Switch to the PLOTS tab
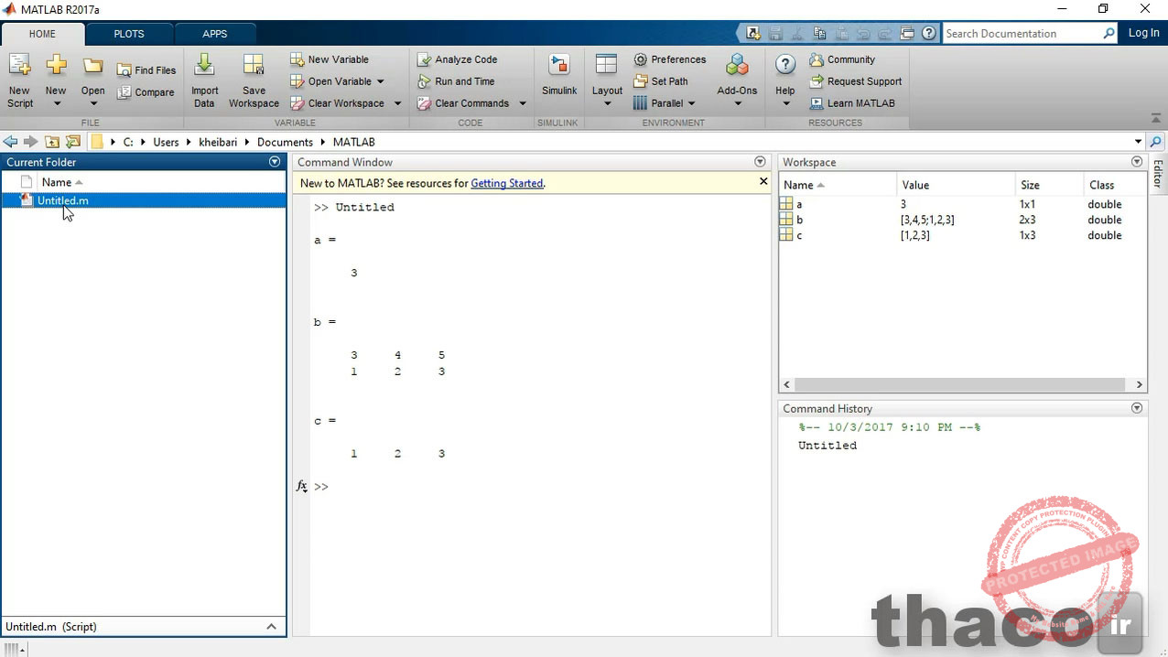Image resolution: width=1168 pixels, height=657 pixels. (128, 34)
